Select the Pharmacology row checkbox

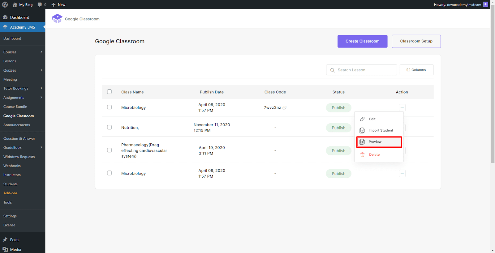click(109, 150)
